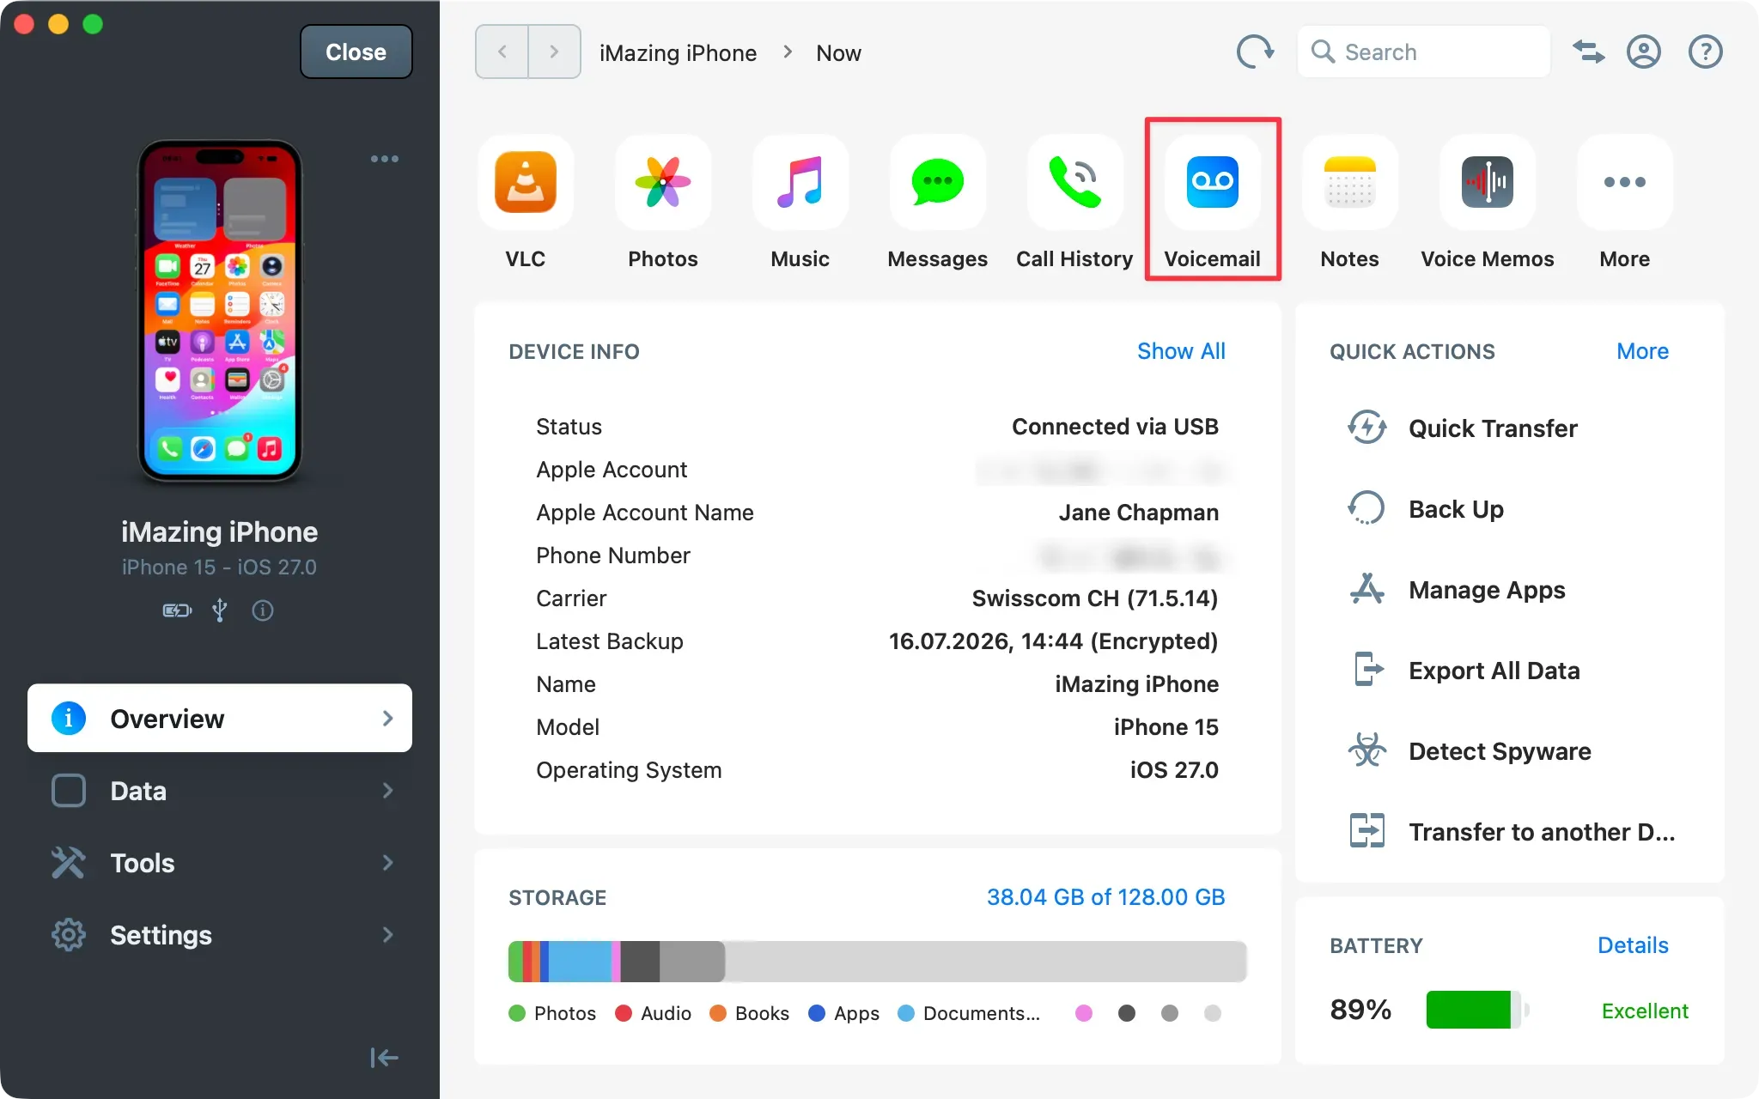Open the user account icon

1644,52
